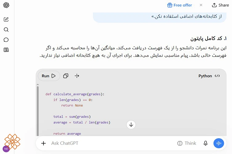Click the code line "average = total / len(grades)"
The height and width of the screenshot is (154, 232).
point(82,122)
